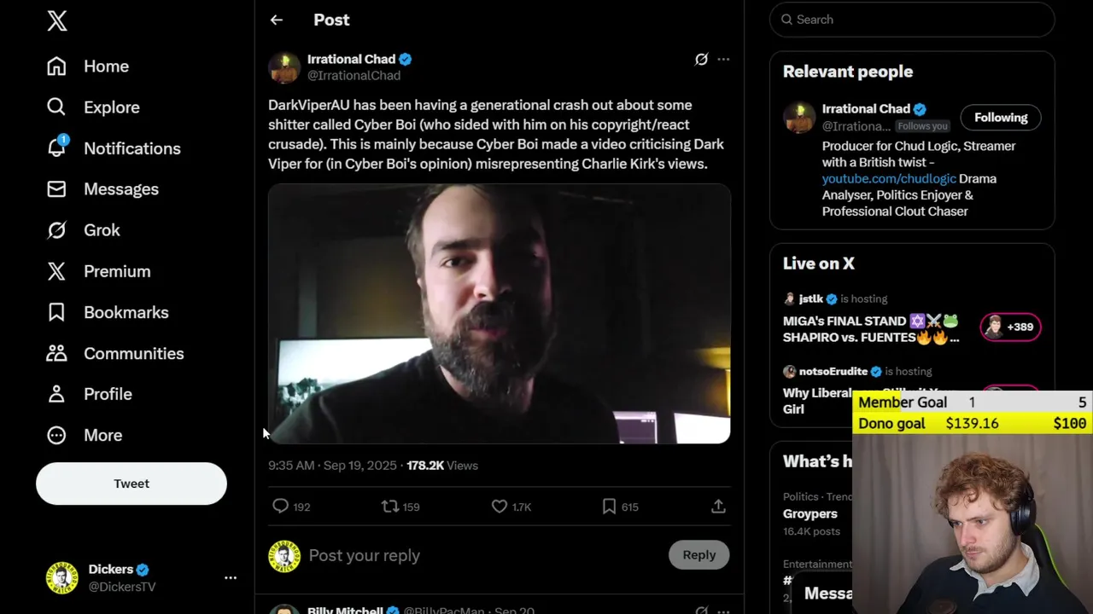Repost using the retweet icon

coord(390,507)
